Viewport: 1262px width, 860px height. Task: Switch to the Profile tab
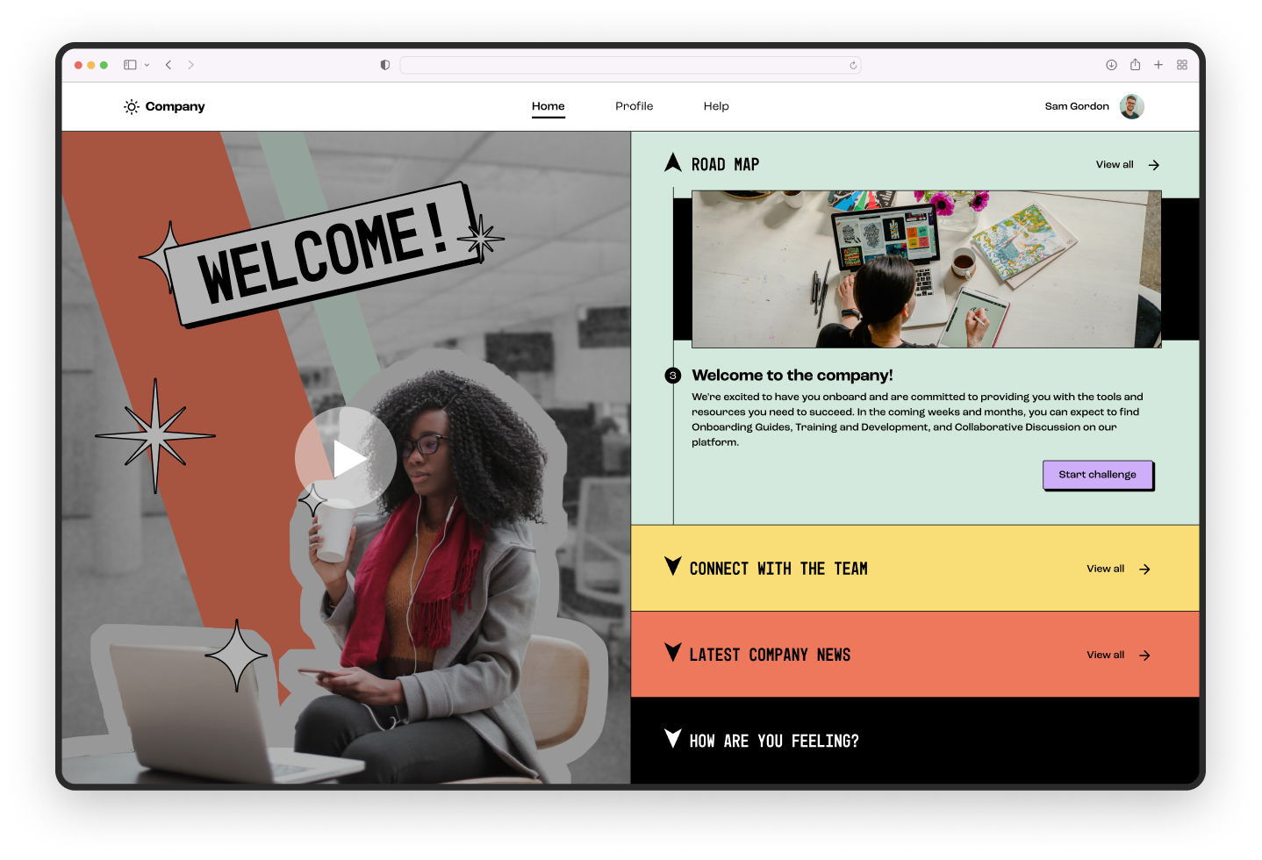click(634, 106)
